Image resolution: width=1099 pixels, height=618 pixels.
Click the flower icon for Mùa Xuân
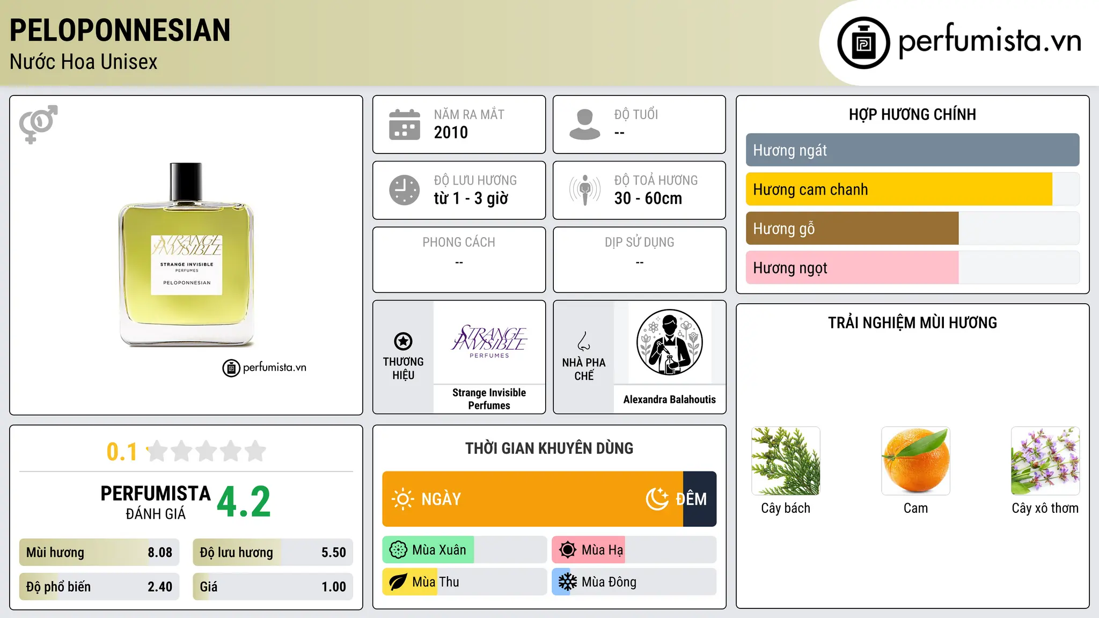click(x=398, y=550)
